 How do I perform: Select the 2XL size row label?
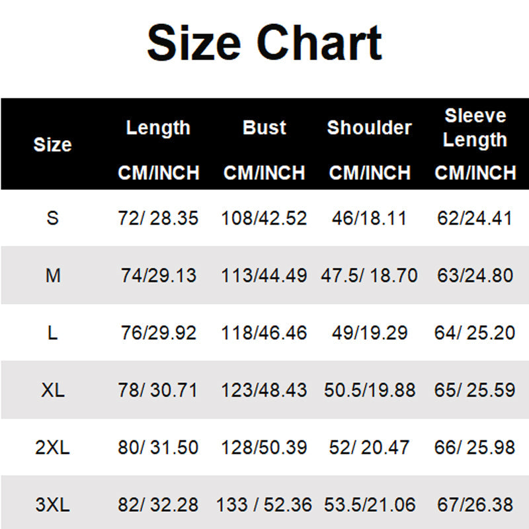52,448
